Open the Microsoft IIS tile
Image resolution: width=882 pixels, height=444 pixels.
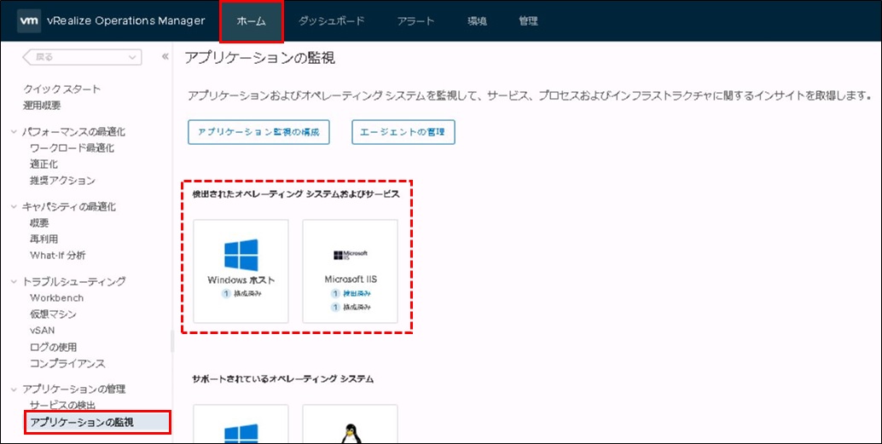(350, 271)
